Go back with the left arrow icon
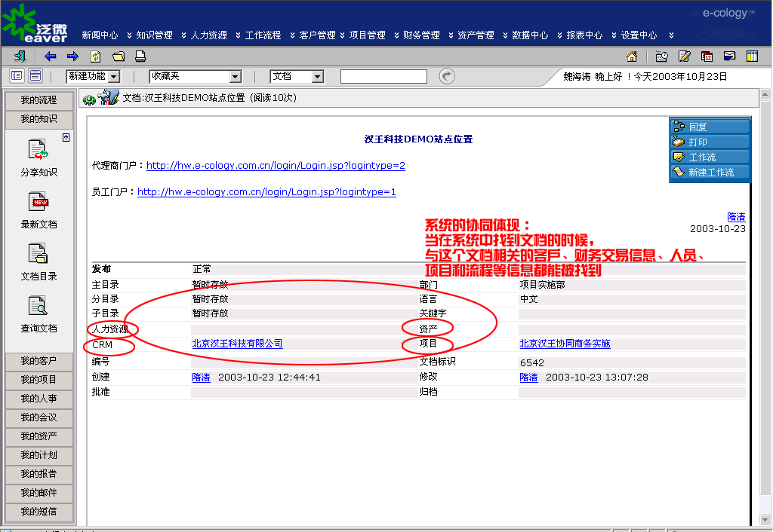 click(50, 57)
